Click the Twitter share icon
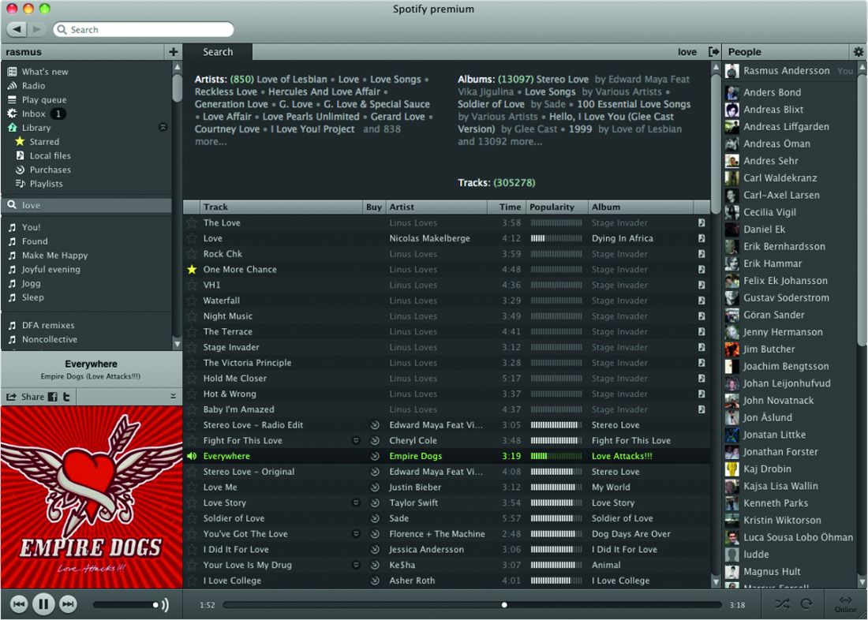The width and height of the screenshot is (868, 620). click(x=66, y=397)
